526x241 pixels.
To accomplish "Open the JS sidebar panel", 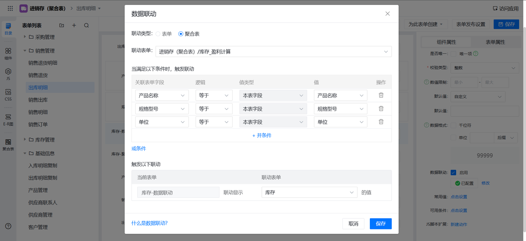I will coord(8,74).
